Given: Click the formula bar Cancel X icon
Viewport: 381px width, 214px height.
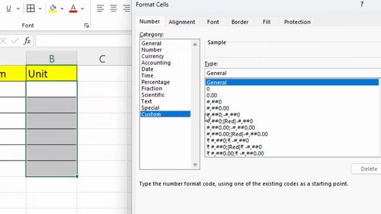Looking at the screenshot, I should pyautogui.click(x=3, y=41).
